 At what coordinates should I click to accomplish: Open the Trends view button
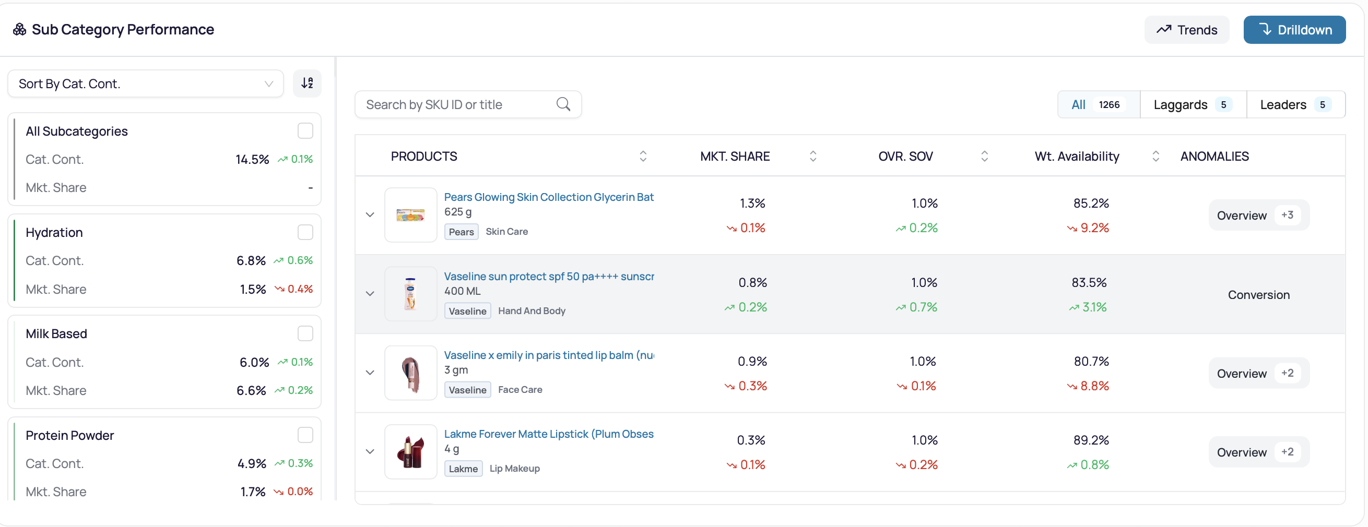[x=1186, y=30]
